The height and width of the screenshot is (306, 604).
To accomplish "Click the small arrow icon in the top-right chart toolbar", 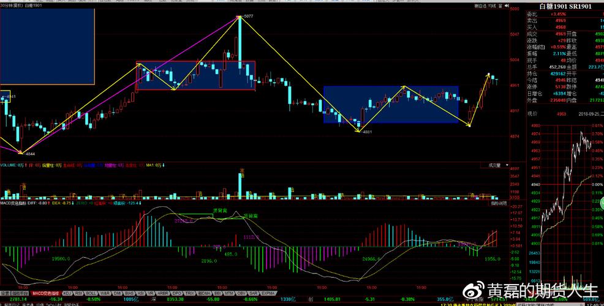I will click(506, 6).
